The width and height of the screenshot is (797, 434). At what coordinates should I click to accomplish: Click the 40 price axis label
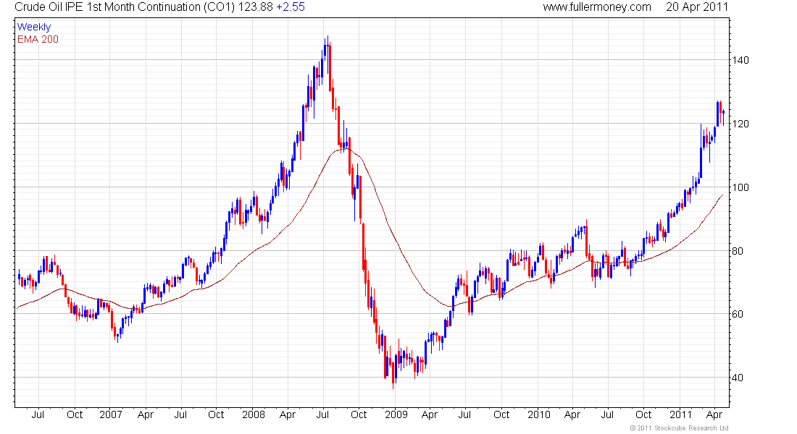[x=738, y=378]
